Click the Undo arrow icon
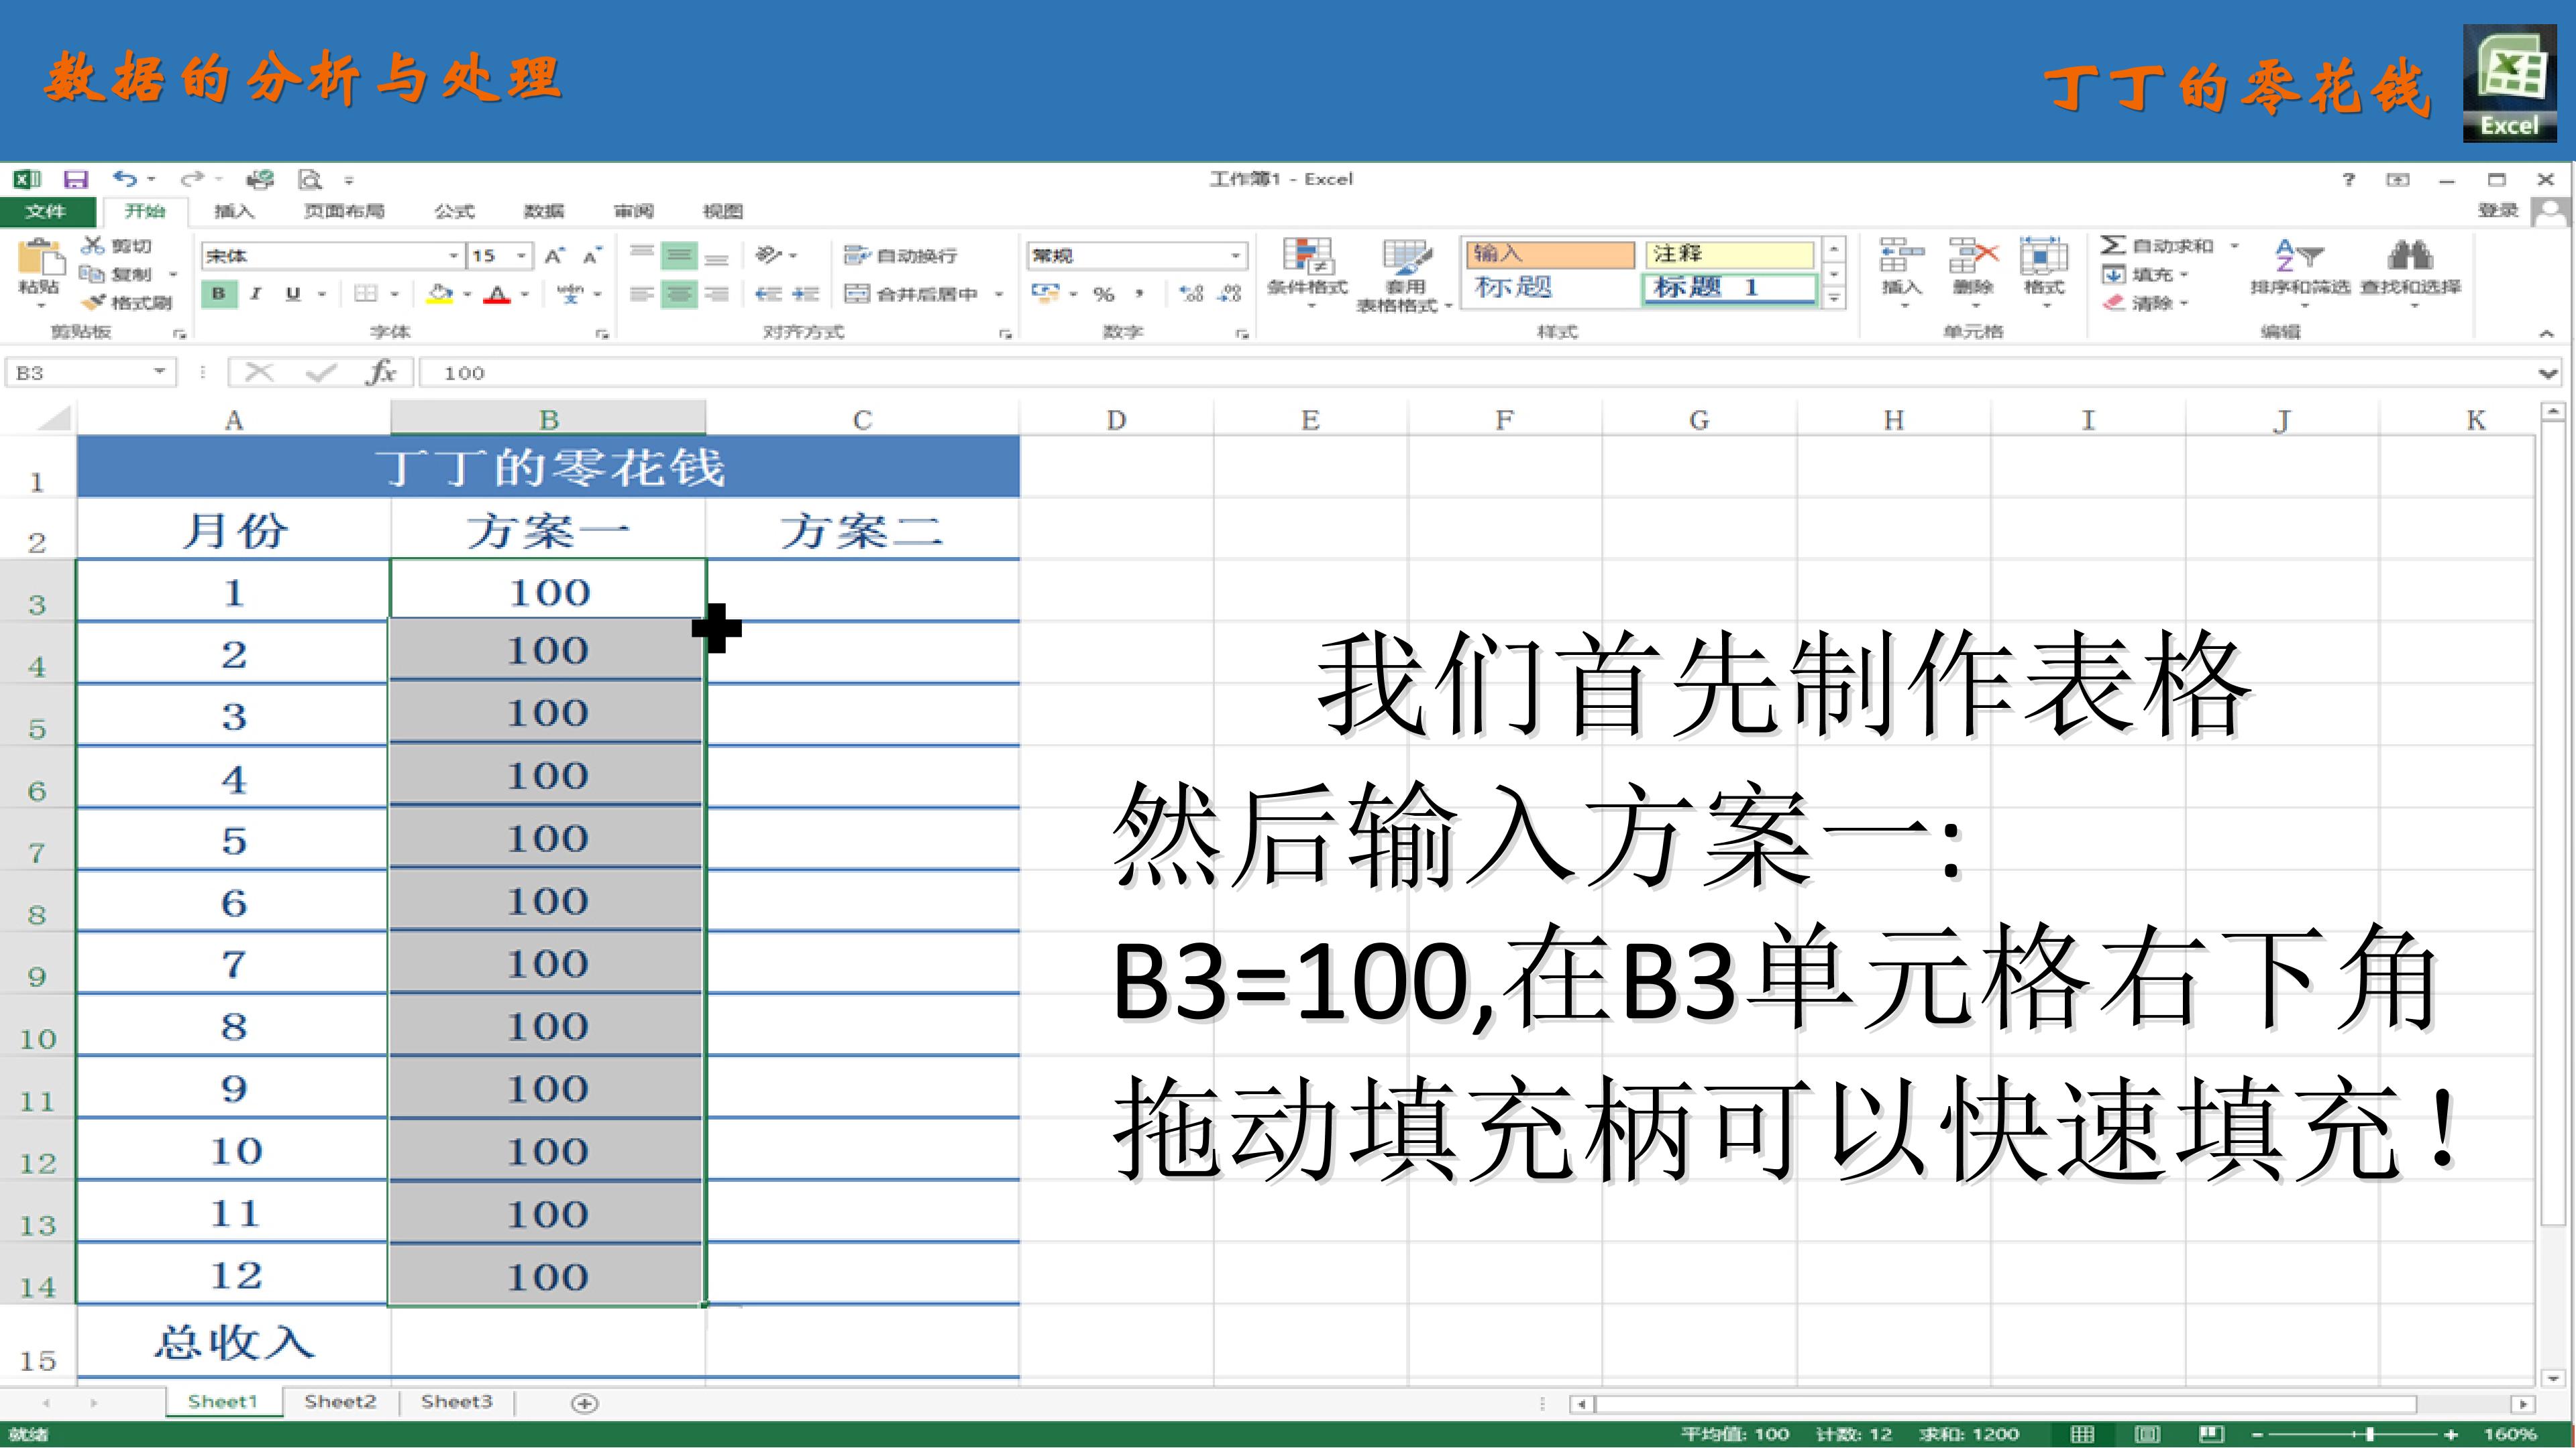Screen dimensions: 2576x1448 [x=124, y=179]
